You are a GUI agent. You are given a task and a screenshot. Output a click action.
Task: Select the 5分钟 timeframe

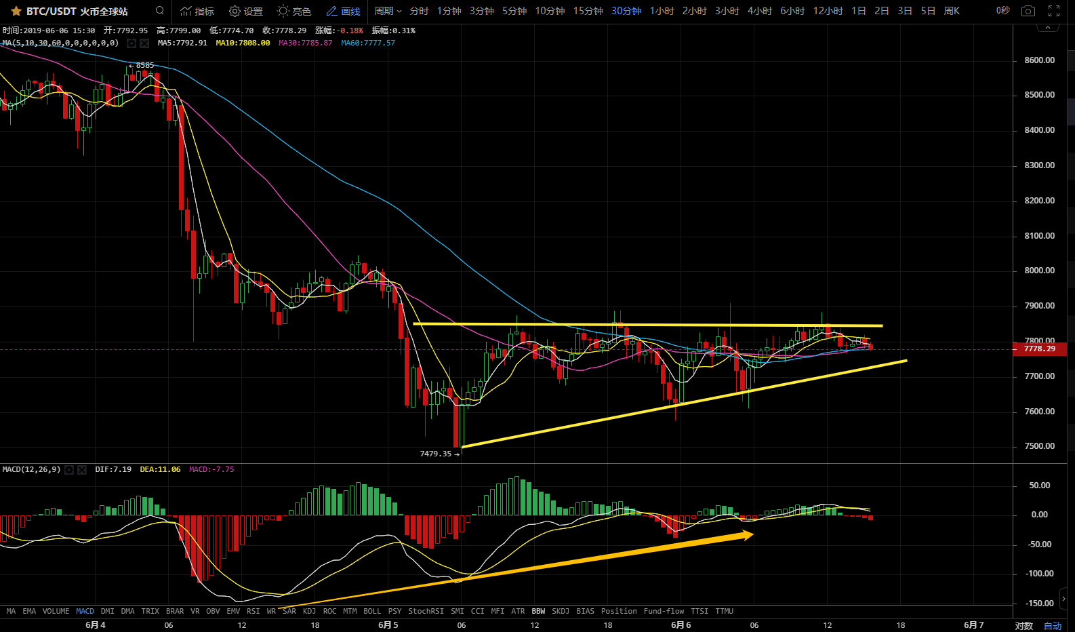tap(514, 11)
